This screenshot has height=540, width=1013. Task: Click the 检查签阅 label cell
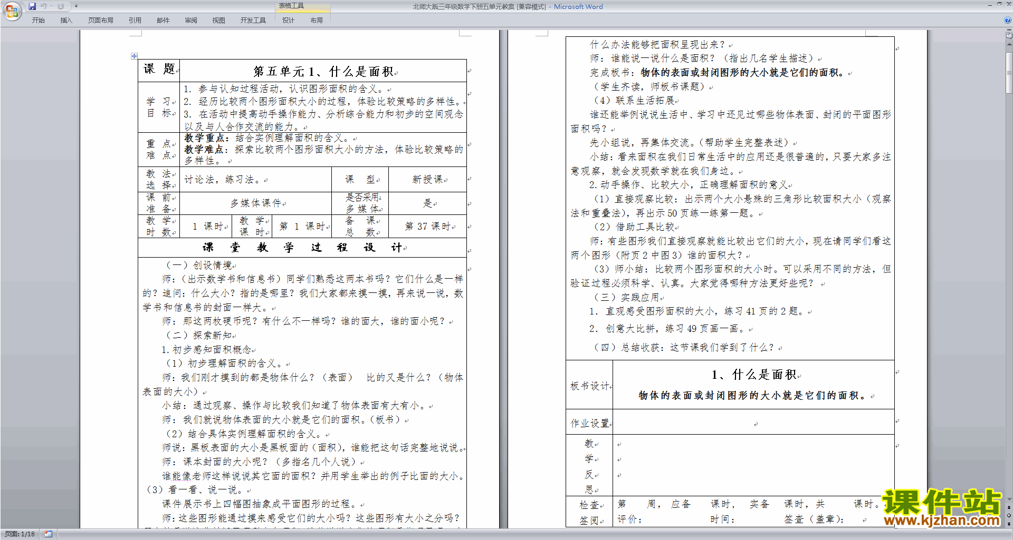[x=589, y=512]
